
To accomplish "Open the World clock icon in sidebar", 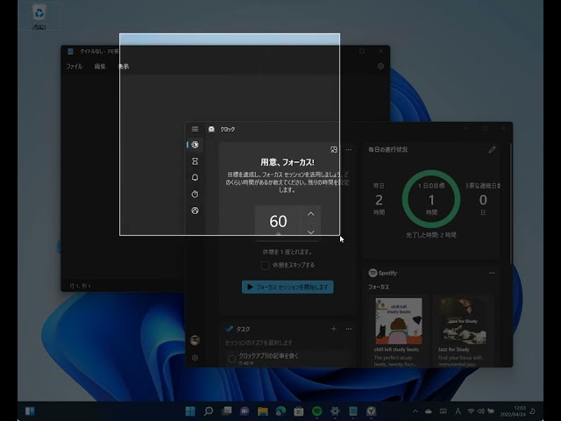I will pyautogui.click(x=195, y=210).
